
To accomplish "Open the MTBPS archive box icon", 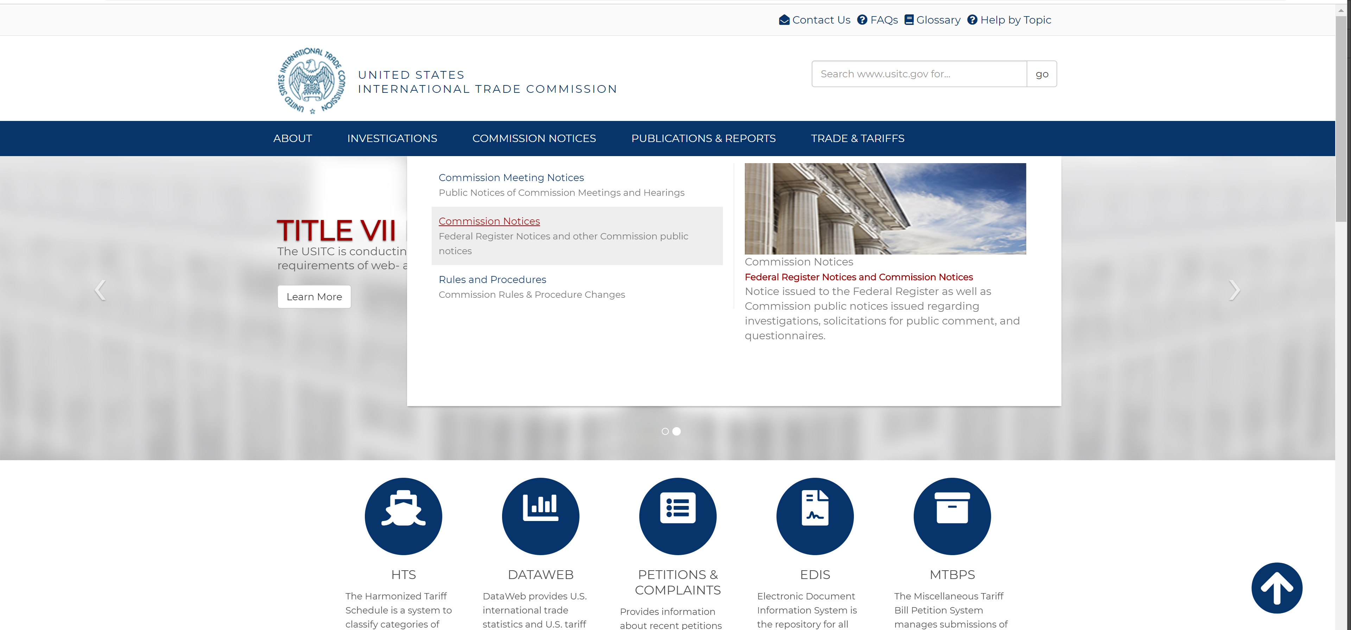I will coord(952,516).
